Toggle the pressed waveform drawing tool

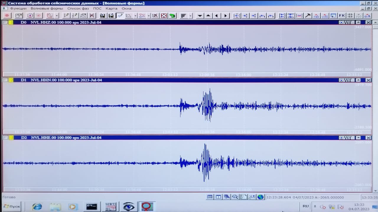coord(120,16)
